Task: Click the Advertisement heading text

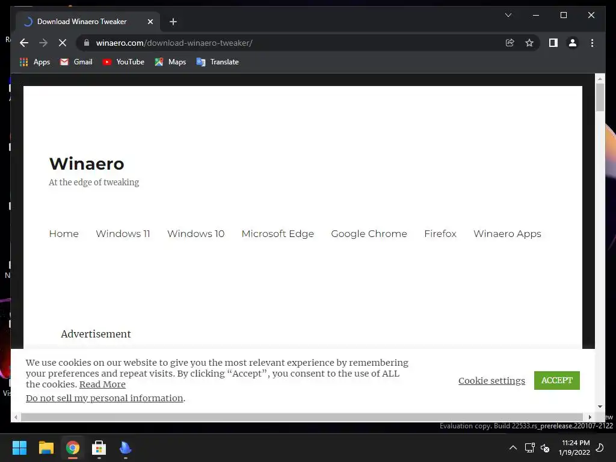Action: 96,334
